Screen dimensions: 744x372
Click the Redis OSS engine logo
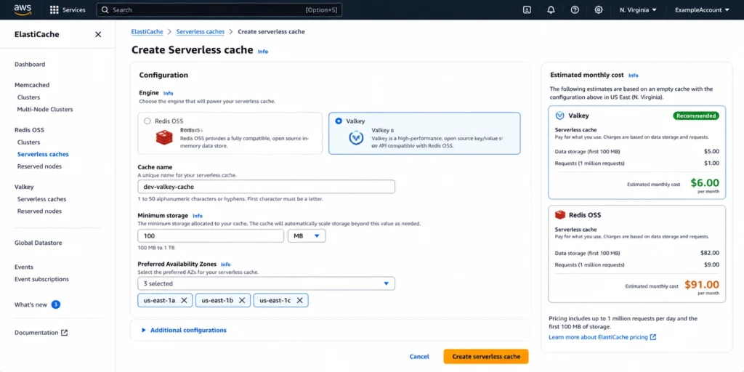[x=164, y=137]
